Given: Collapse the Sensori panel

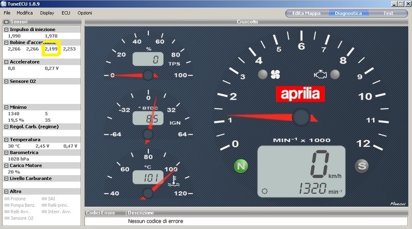Looking at the screenshot, I should point(6,22).
